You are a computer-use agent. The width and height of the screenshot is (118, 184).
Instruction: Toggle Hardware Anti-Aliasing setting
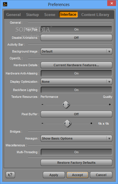(76, 73)
